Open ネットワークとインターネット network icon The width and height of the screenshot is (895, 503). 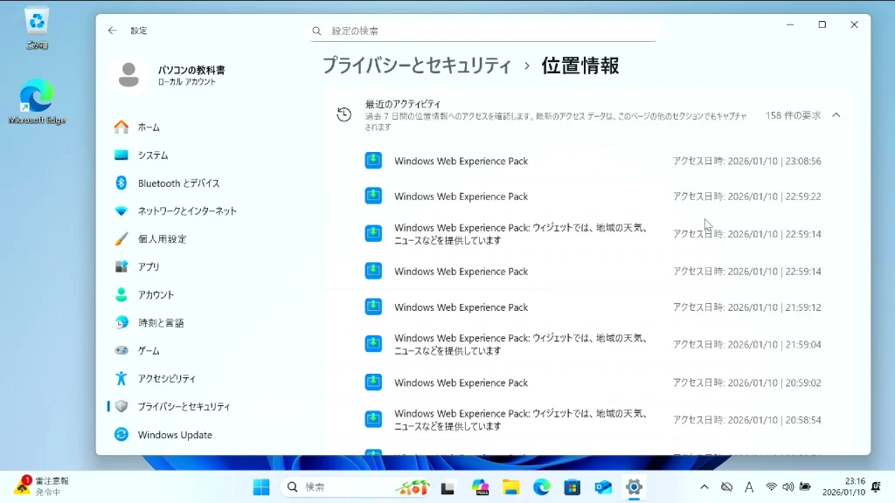click(x=121, y=211)
